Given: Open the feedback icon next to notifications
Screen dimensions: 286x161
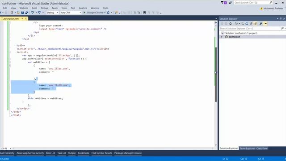Looking at the screenshot, I should click(231, 3).
